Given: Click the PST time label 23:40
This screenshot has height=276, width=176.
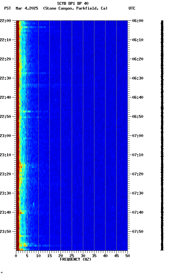Looking at the screenshot, I should 5,212.
